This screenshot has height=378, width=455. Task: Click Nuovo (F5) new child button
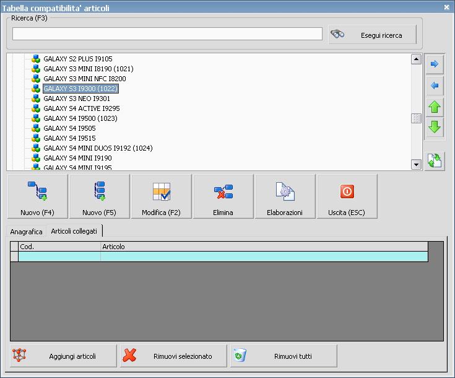click(99, 196)
